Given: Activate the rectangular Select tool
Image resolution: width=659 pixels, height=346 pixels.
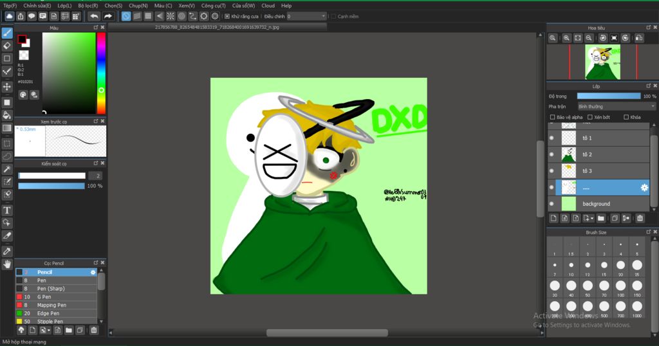Looking at the screenshot, I should (x=7, y=143).
